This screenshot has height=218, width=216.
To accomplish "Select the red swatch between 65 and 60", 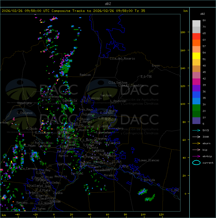I will click(196, 37).
